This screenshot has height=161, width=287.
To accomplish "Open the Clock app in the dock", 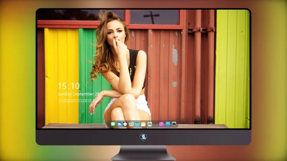I will tap(125, 124).
